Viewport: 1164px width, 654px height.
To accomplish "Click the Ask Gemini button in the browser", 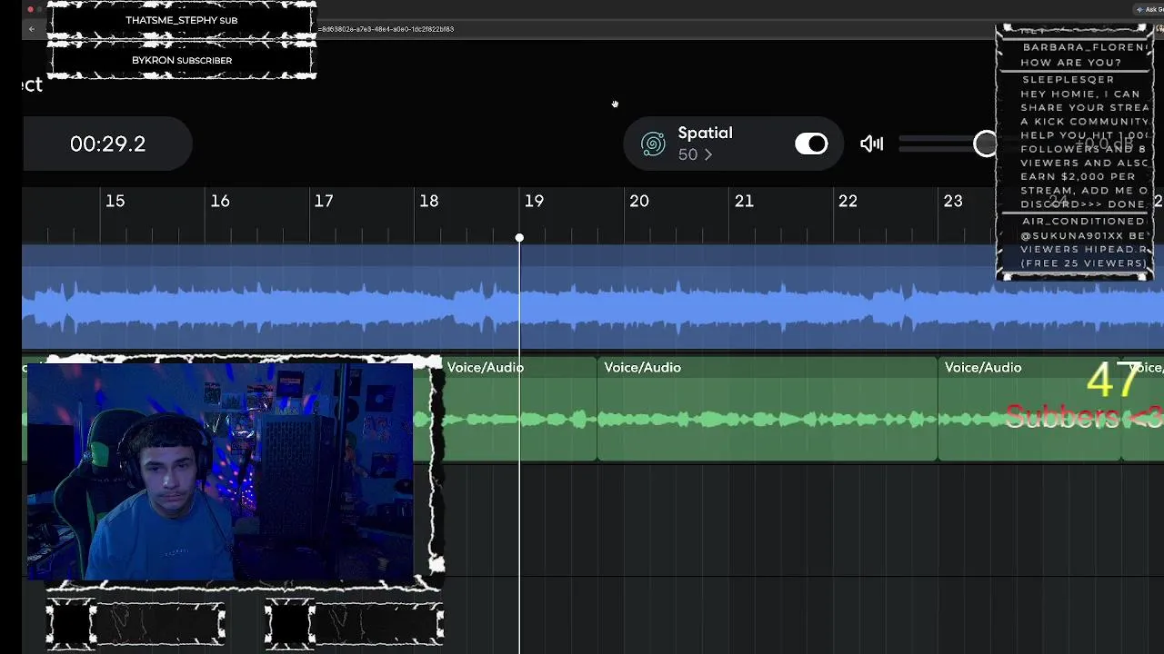I will (x=1150, y=9).
